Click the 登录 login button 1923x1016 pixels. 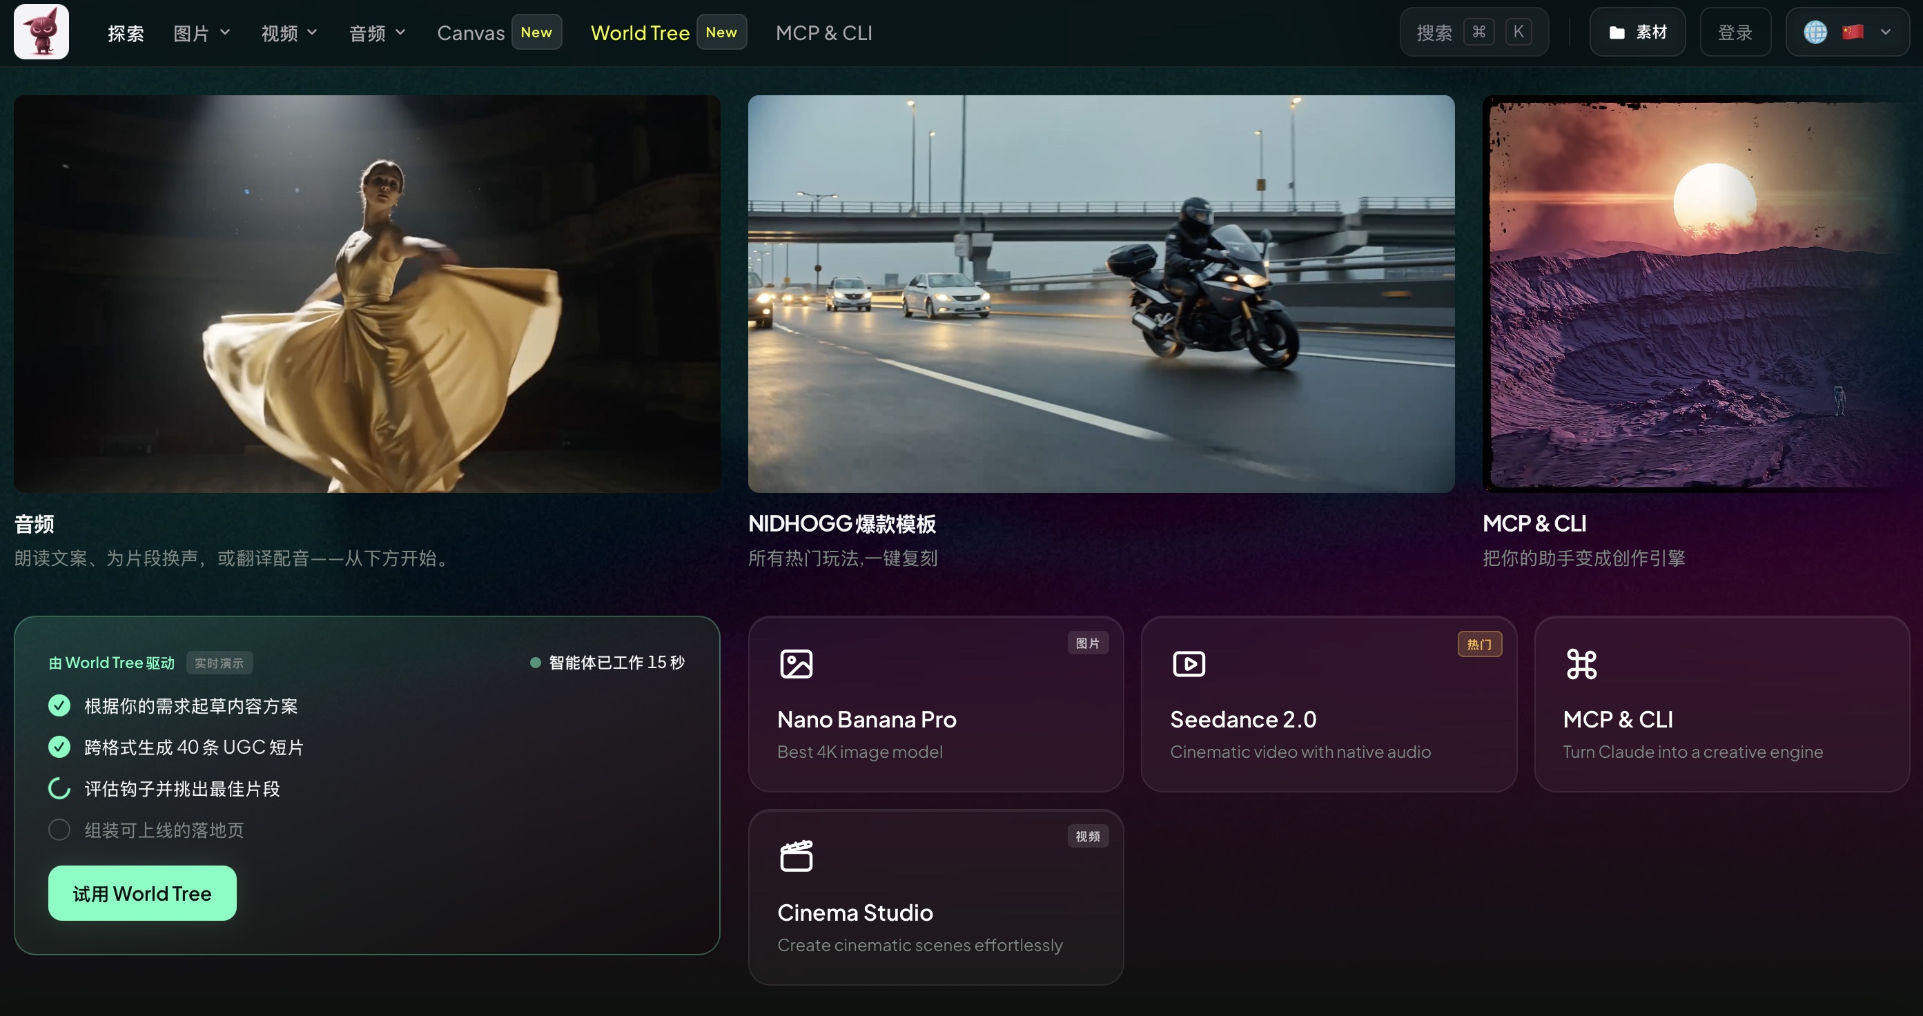1735,32
